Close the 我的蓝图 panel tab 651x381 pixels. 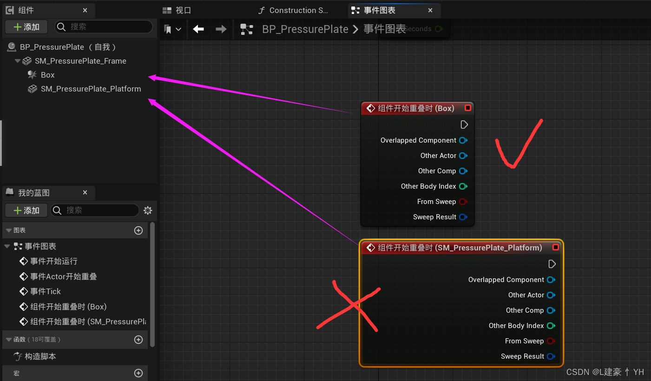85,192
